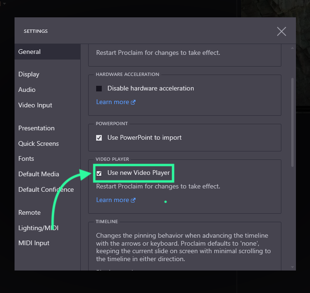Image resolution: width=310 pixels, height=293 pixels.
Task: Click the 'Use new Video Player' label
Action: pyautogui.click(x=138, y=173)
